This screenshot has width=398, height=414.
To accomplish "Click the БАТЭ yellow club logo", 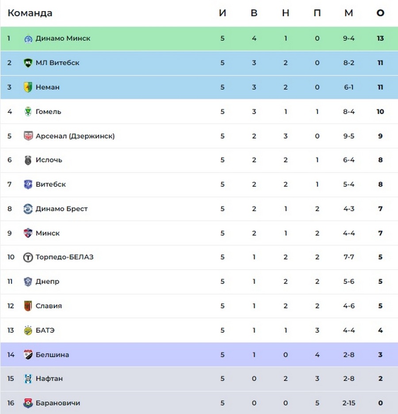I will 28,330.
